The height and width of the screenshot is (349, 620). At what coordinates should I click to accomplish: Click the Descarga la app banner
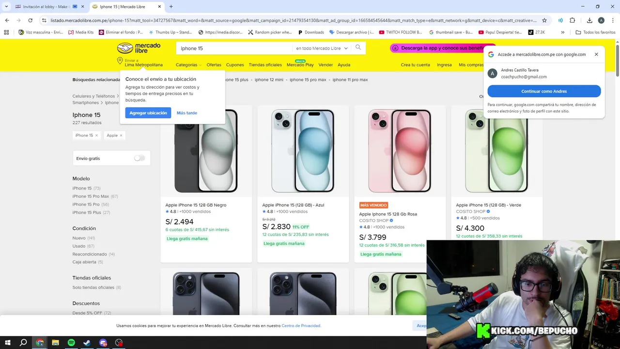pyautogui.click(x=436, y=48)
